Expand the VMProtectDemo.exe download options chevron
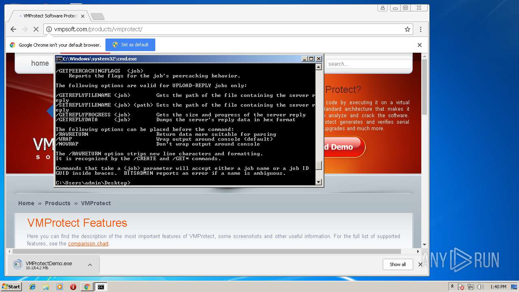 point(90,265)
